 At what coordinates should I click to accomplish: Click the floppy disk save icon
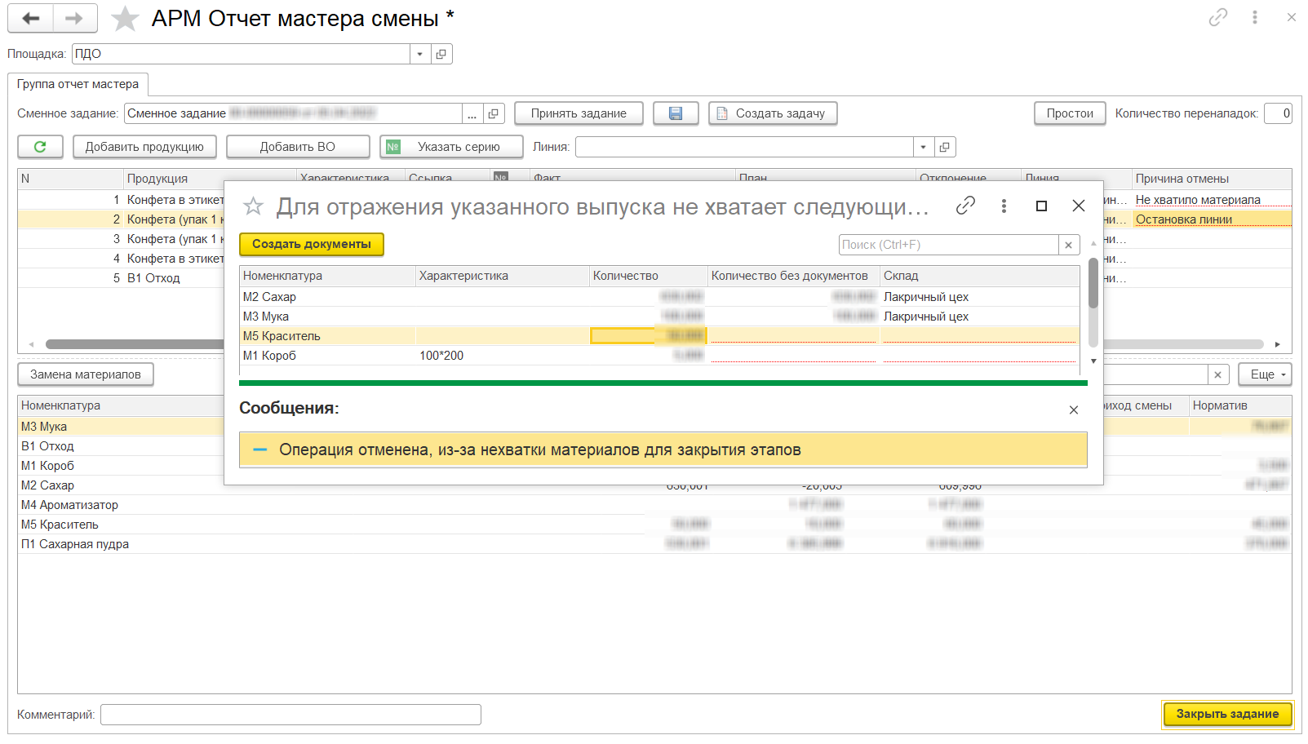click(x=675, y=113)
